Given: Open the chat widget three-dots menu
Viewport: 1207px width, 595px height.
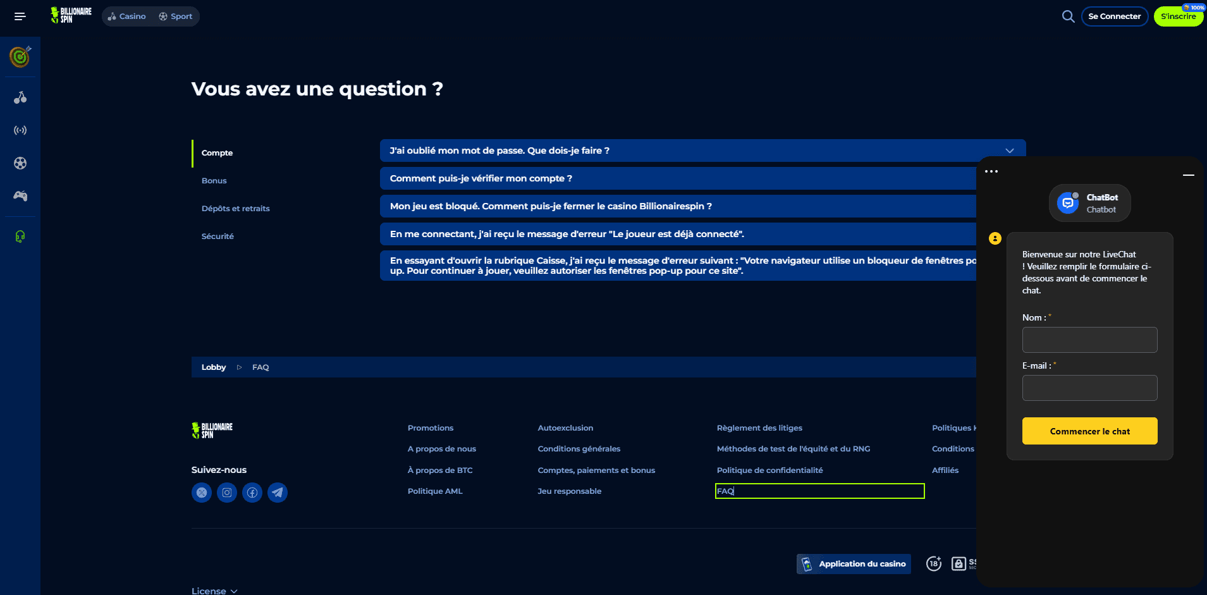Looking at the screenshot, I should (991, 171).
